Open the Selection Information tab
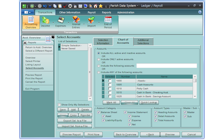 103,42
